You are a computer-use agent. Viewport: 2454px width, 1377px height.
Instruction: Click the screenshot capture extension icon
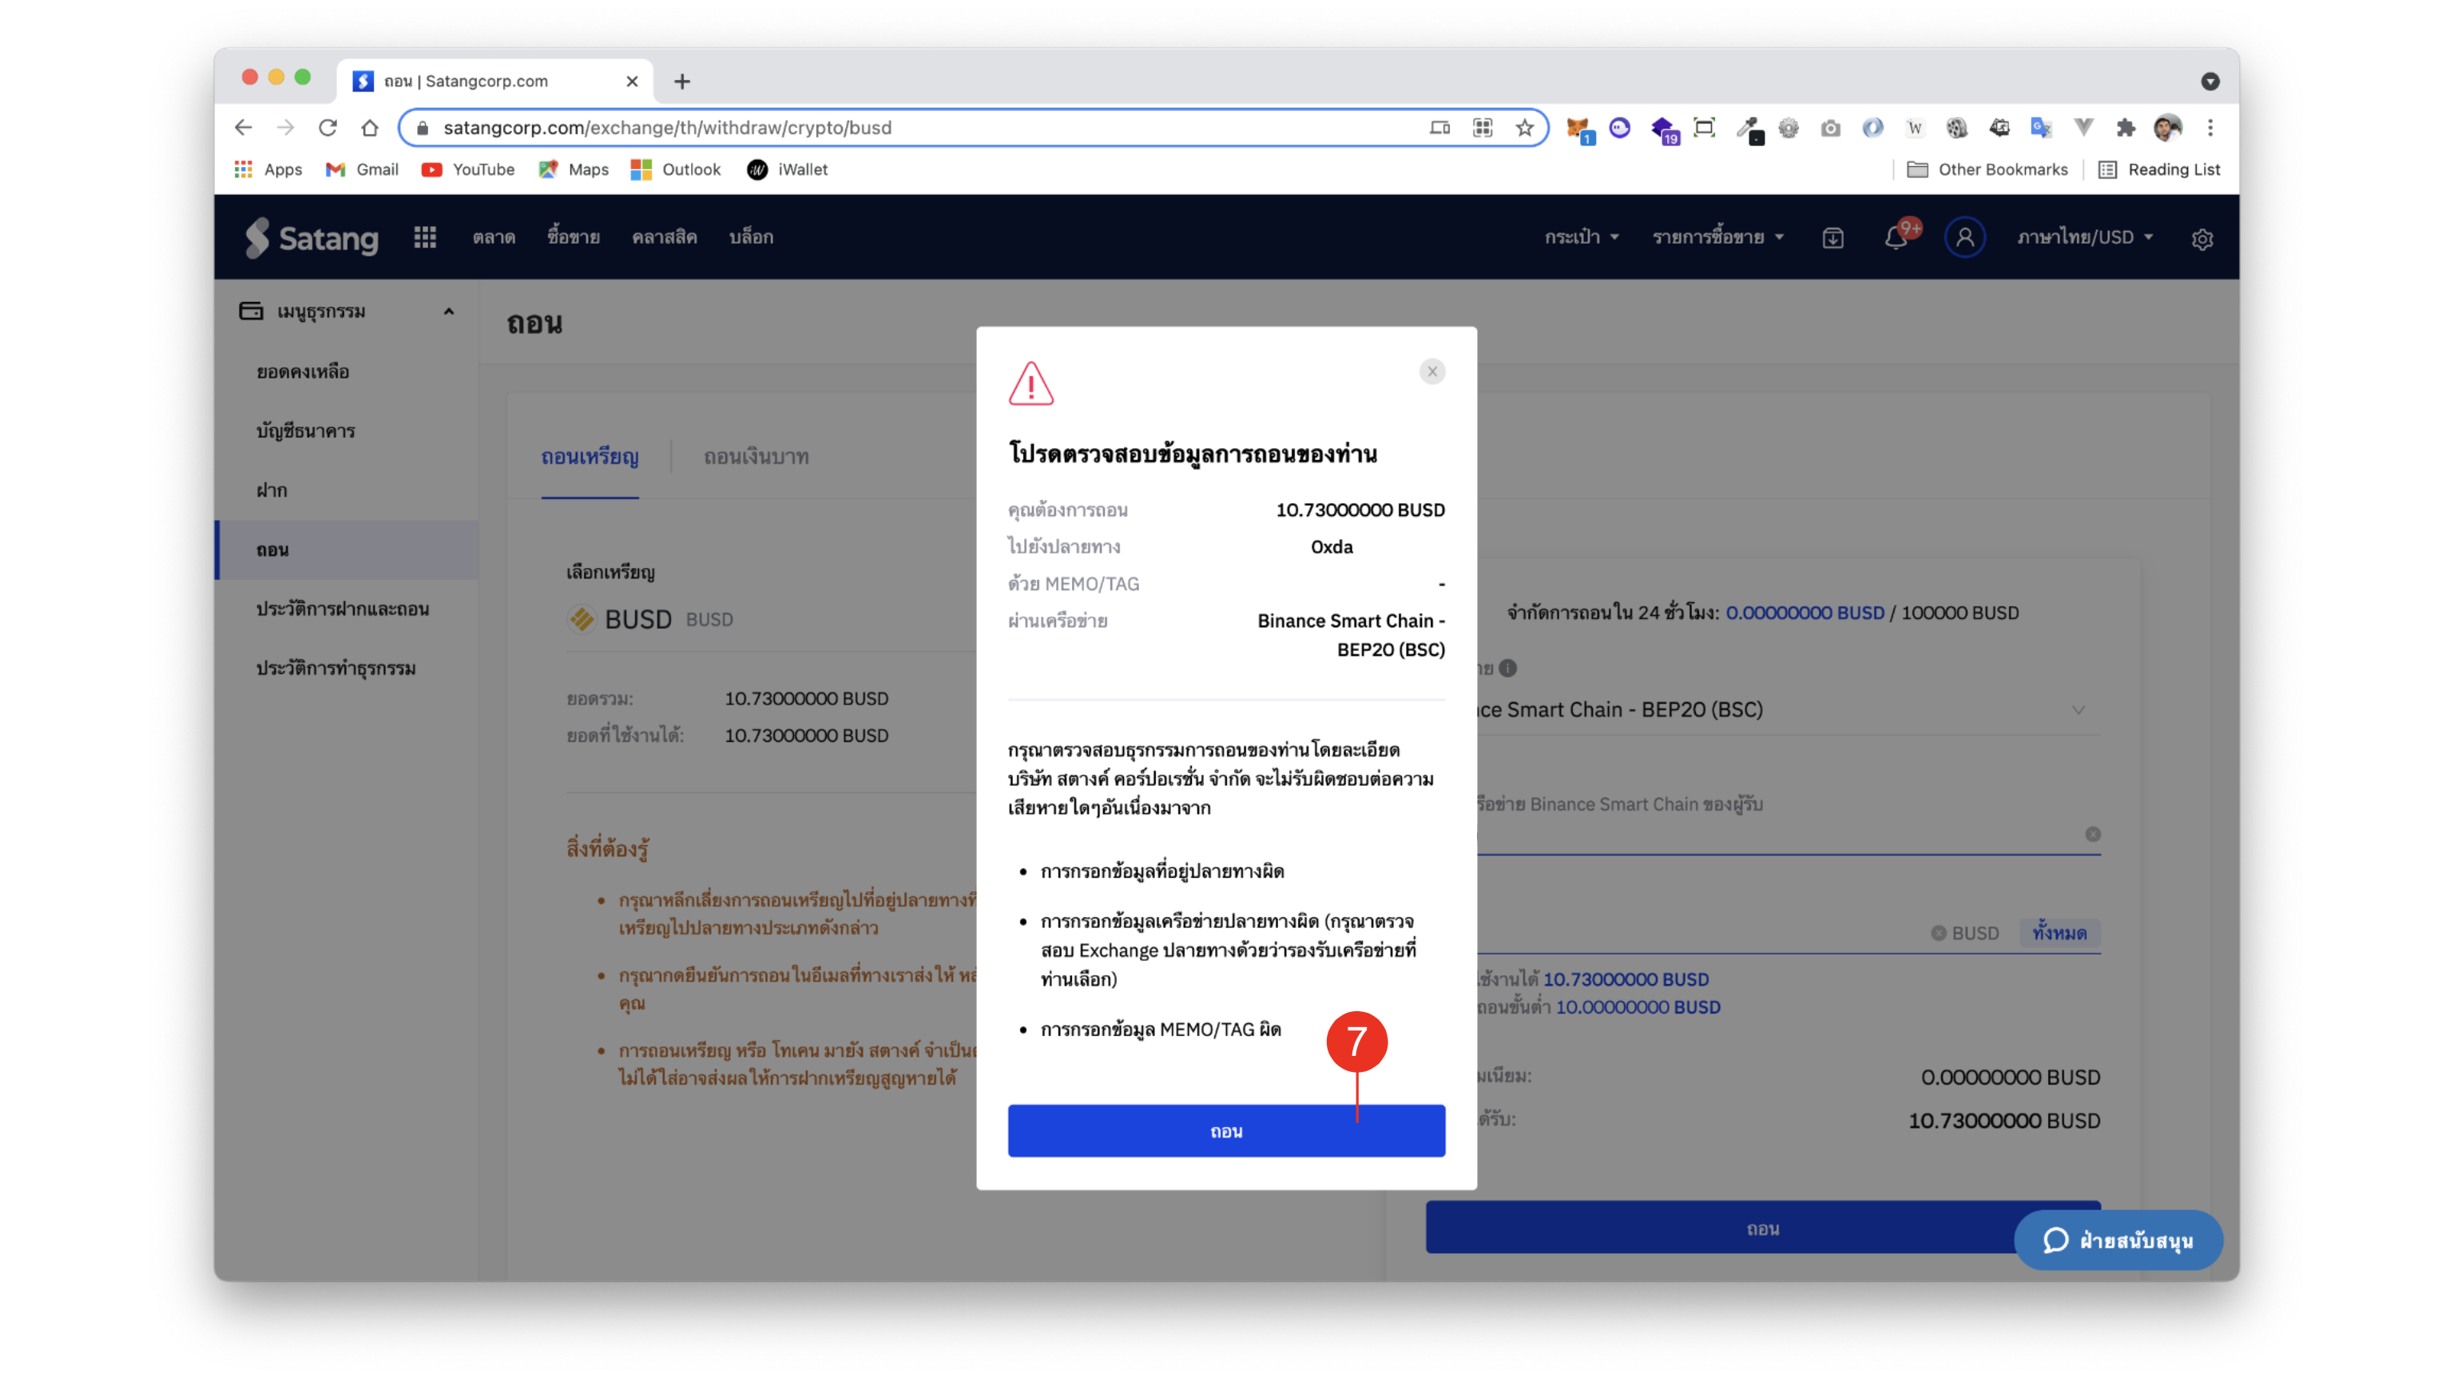pyautogui.click(x=1704, y=128)
